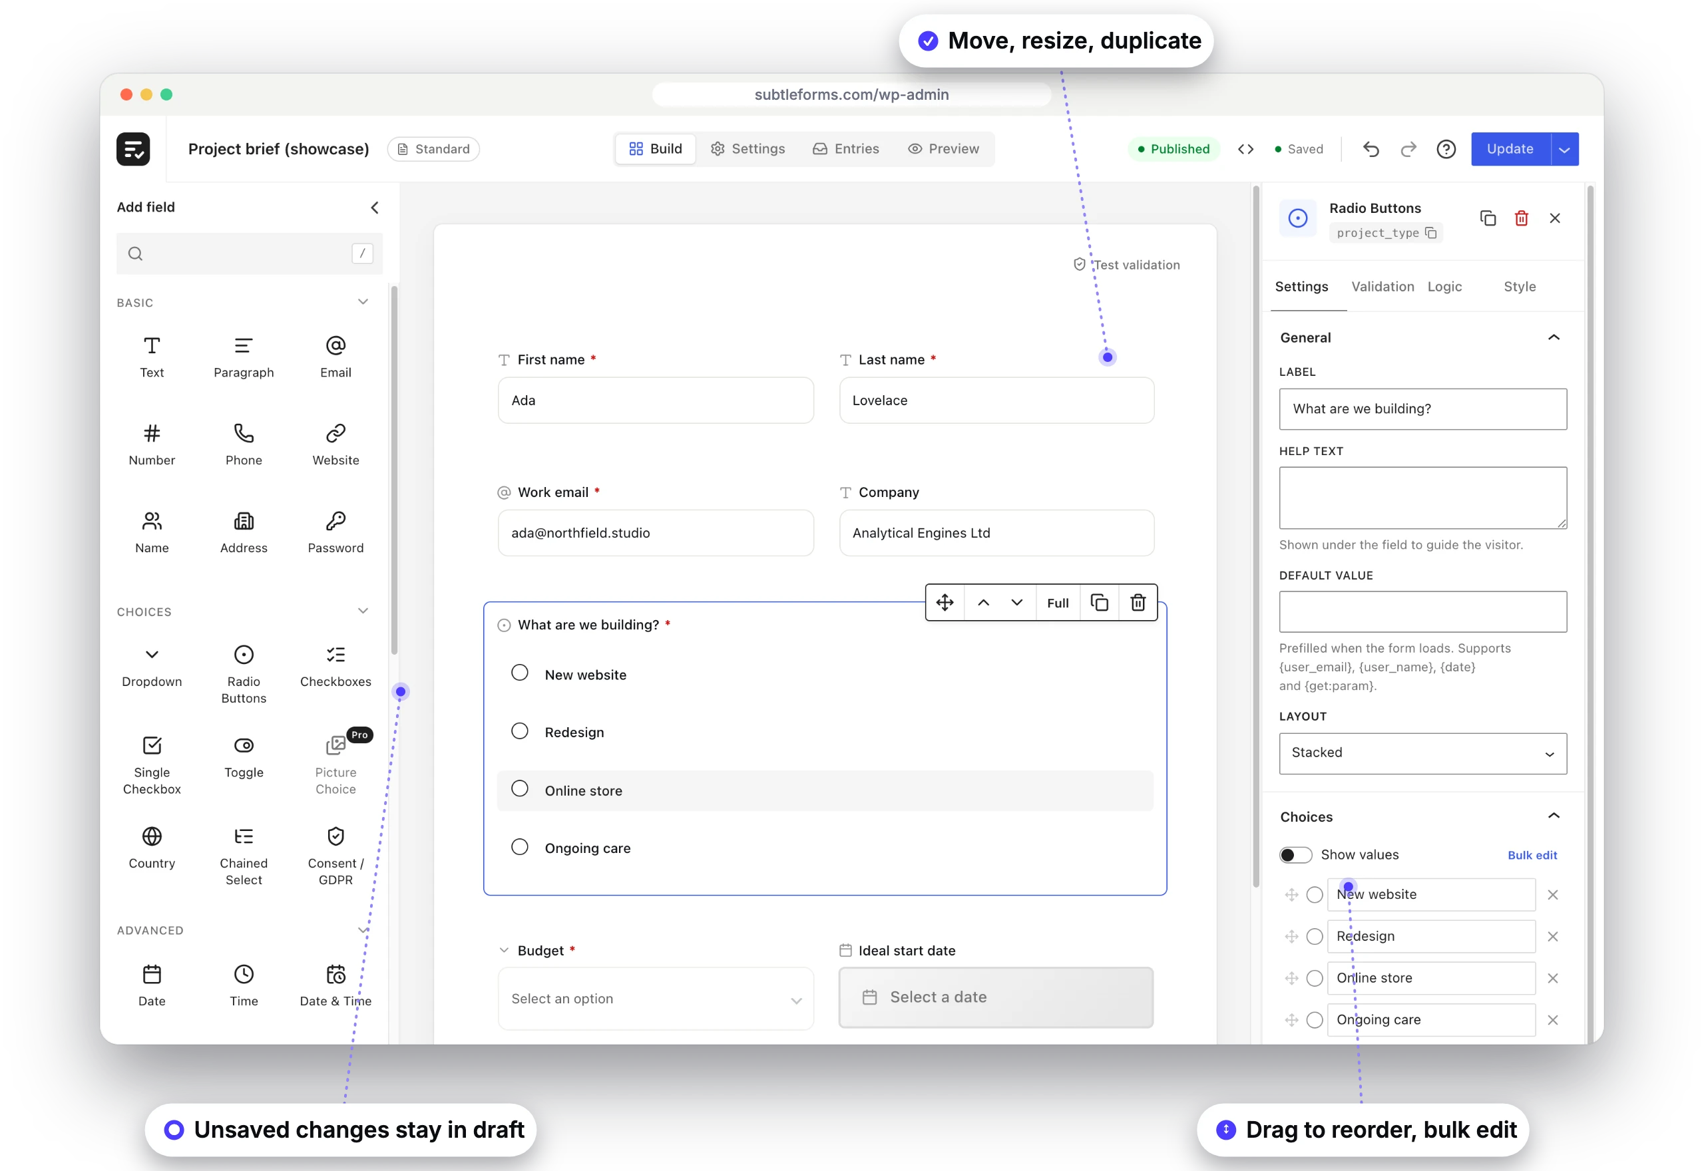Collapse the Add field sidebar
The image size is (1704, 1171).
pyautogui.click(x=374, y=208)
